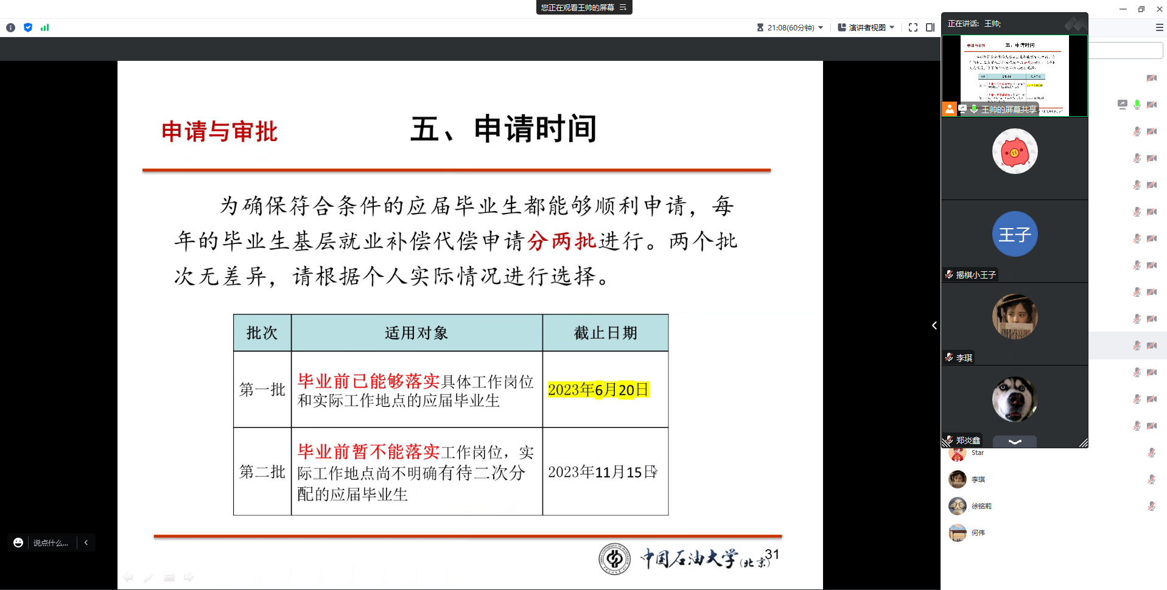Check the green network signal icon

(x=44, y=27)
